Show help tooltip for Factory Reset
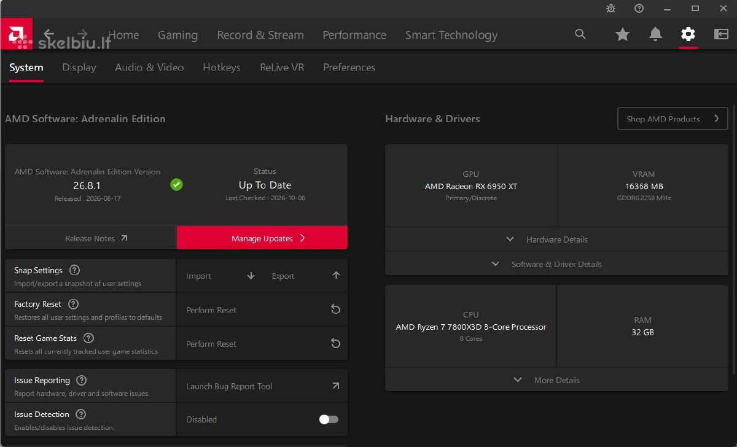737x447 pixels. (73, 304)
